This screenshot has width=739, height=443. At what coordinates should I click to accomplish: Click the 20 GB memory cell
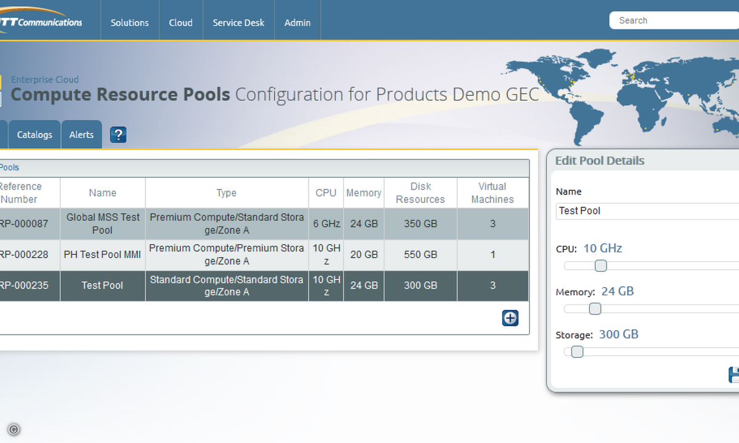tap(363, 255)
